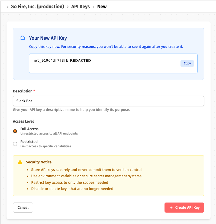Navigate to API Keys via breadcrumb
Screen dimensions: 216x224
tap(80, 7)
